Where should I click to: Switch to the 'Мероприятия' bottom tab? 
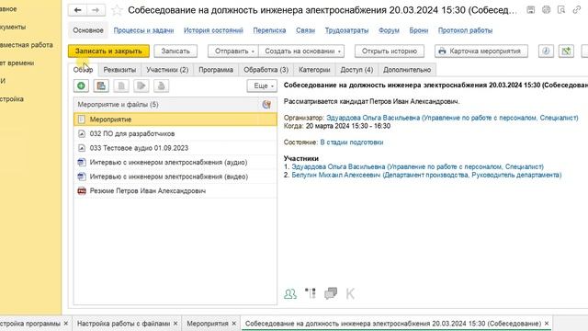(x=208, y=323)
